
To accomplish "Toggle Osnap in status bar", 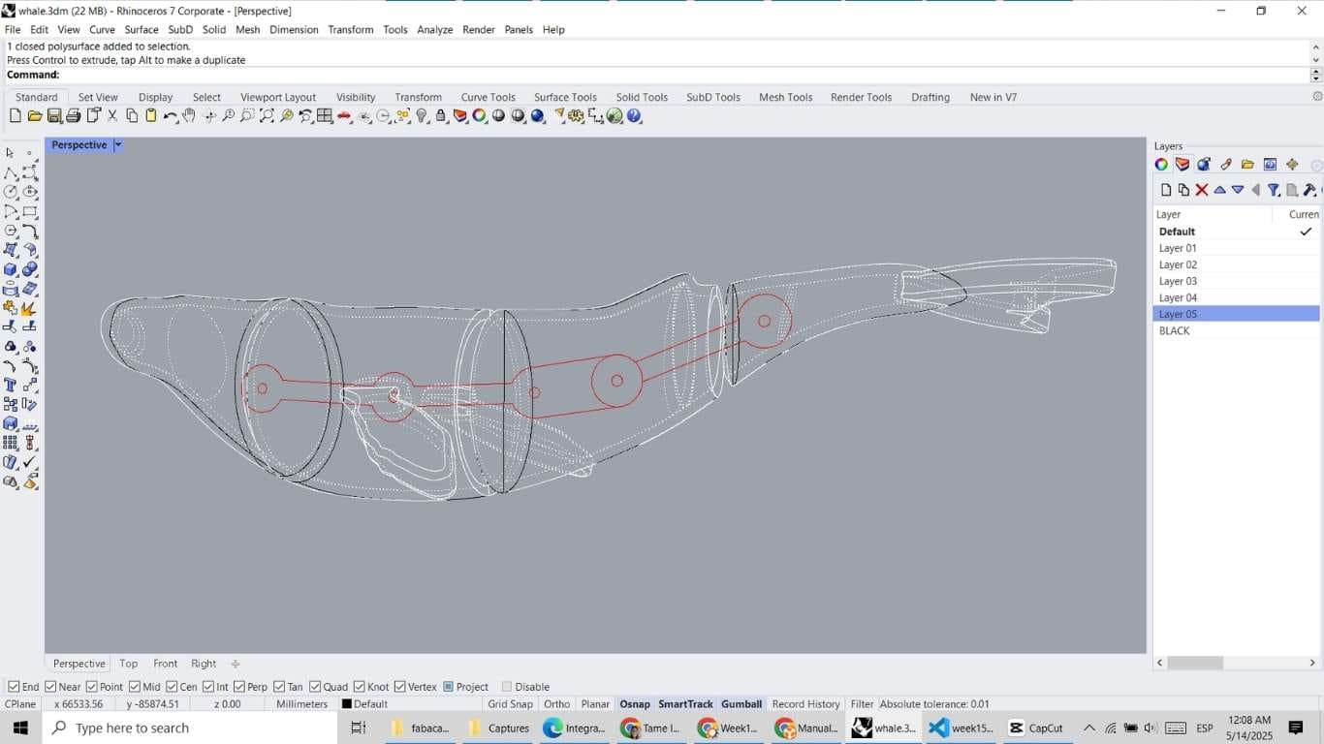I will coord(635,704).
